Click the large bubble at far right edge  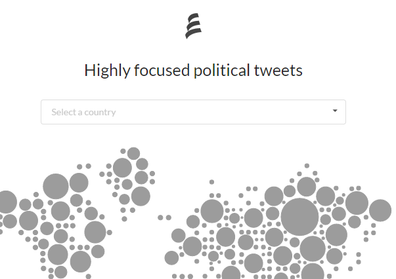click(380, 210)
